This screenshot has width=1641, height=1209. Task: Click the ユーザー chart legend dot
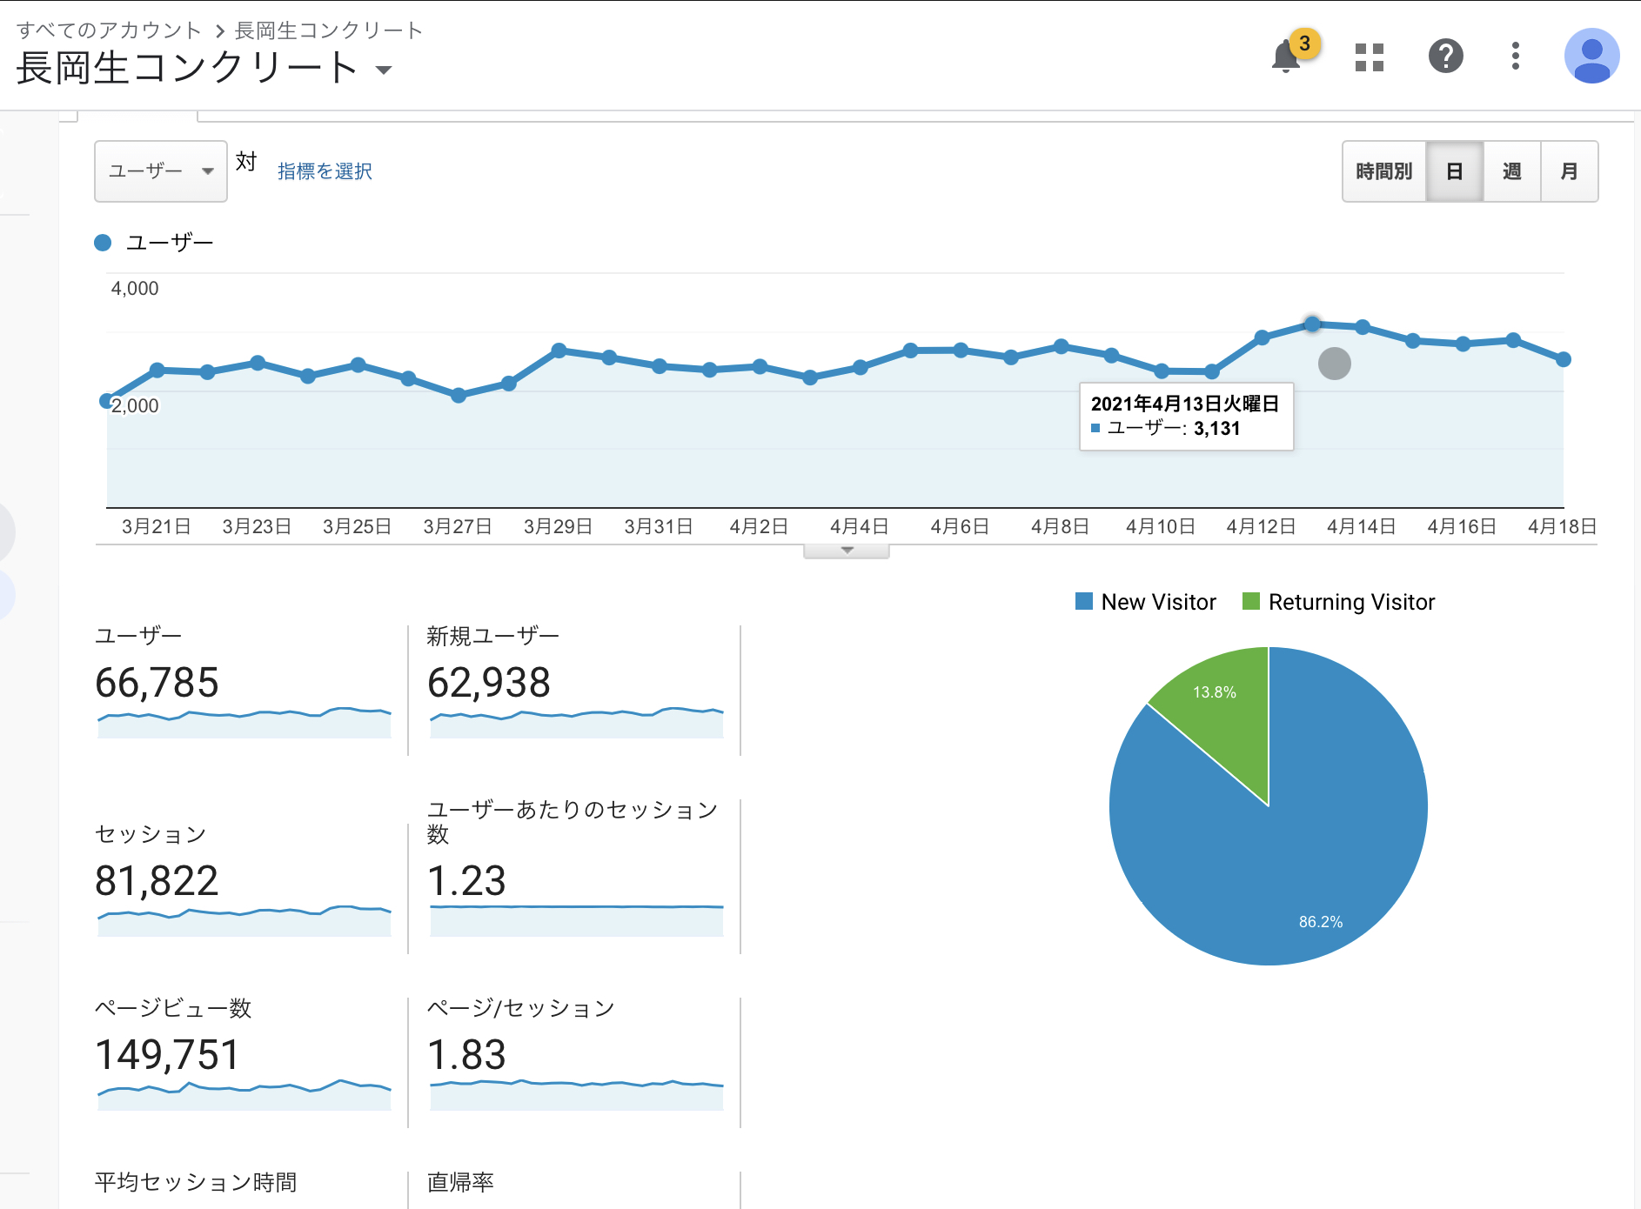point(103,243)
